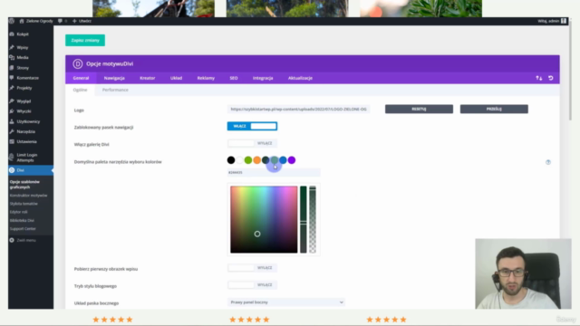This screenshot has height=326, width=580.
Task: Toggle Pobierz pierwszy obrazek wpisu switch
Action: point(252,268)
